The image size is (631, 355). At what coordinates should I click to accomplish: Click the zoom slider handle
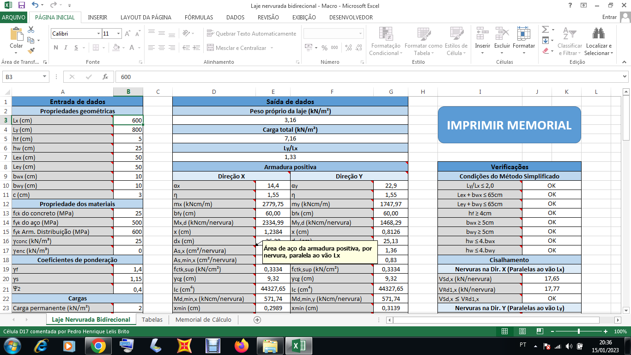tap(579, 331)
